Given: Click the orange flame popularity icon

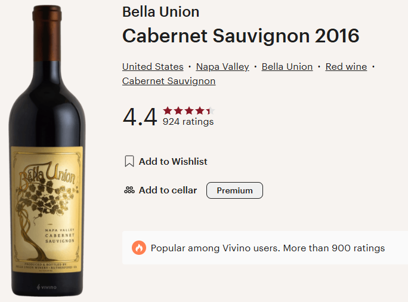Looking at the screenshot, I should [x=139, y=248].
